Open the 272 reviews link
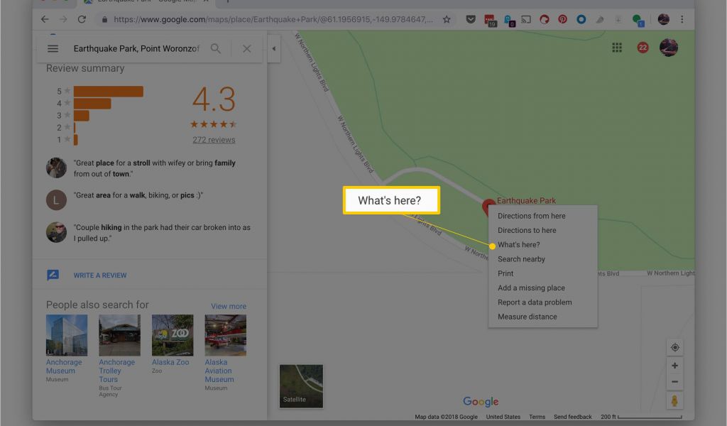This screenshot has height=426, width=727. [214, 140]
